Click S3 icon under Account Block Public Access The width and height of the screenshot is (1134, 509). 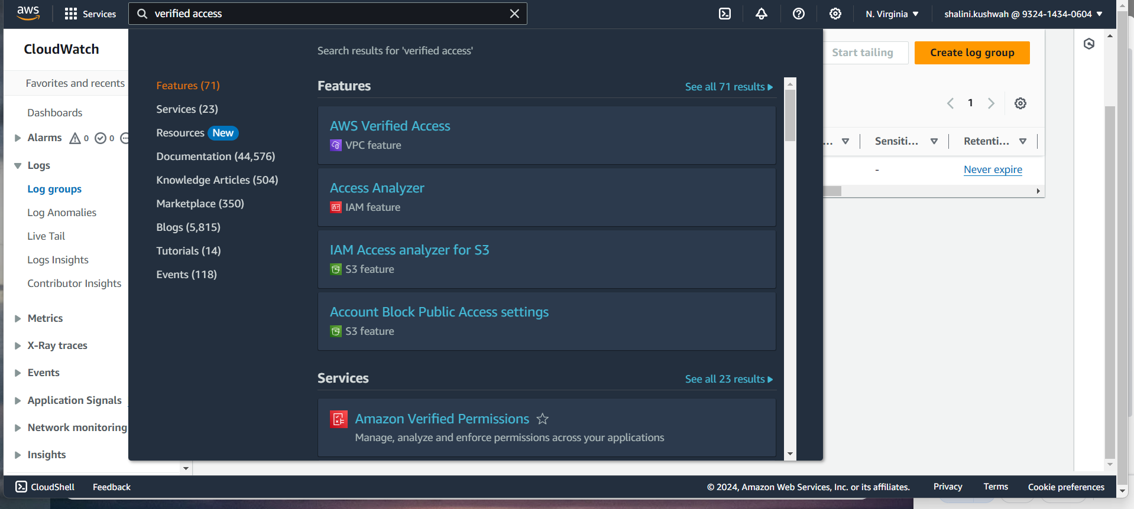[x=336, y=331]
